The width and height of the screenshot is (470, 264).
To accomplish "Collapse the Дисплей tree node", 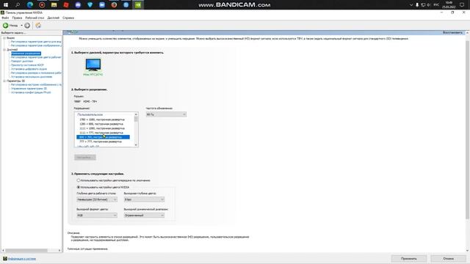I will (4, 49).
